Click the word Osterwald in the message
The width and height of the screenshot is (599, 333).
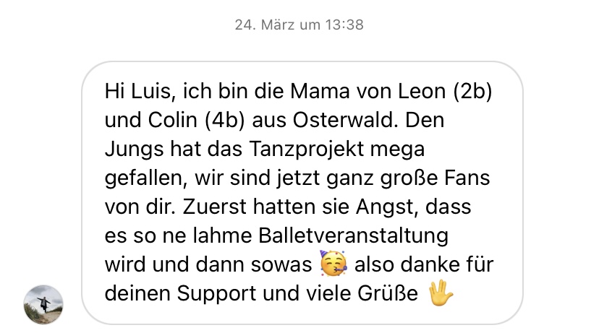tap(342, 120)
